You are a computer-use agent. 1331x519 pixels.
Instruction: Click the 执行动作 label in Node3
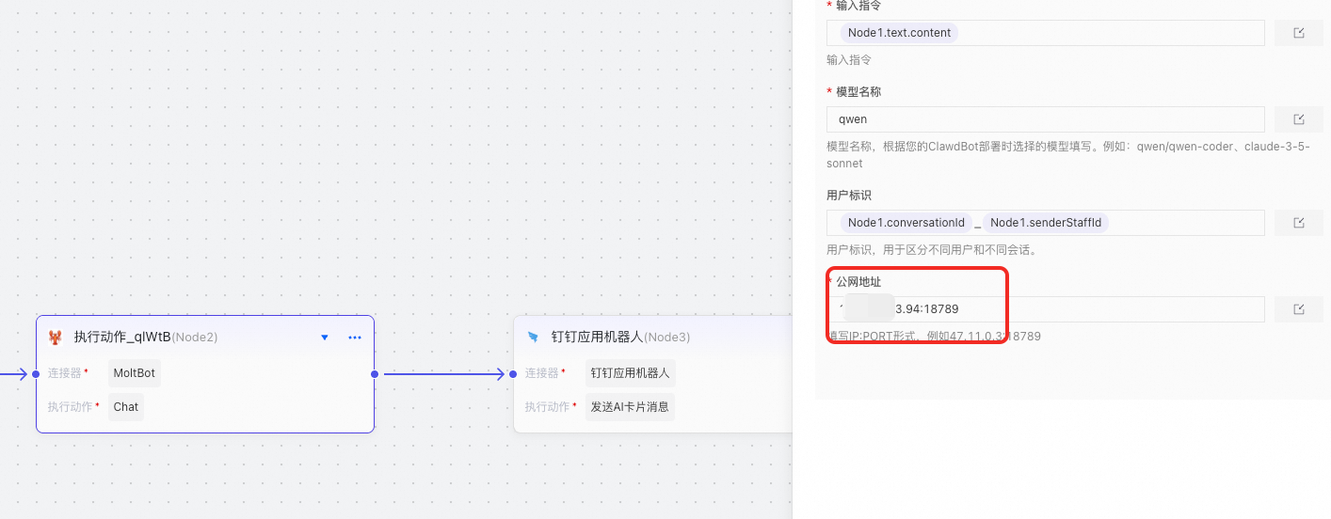pyautogui.click(x=547, y=407)
